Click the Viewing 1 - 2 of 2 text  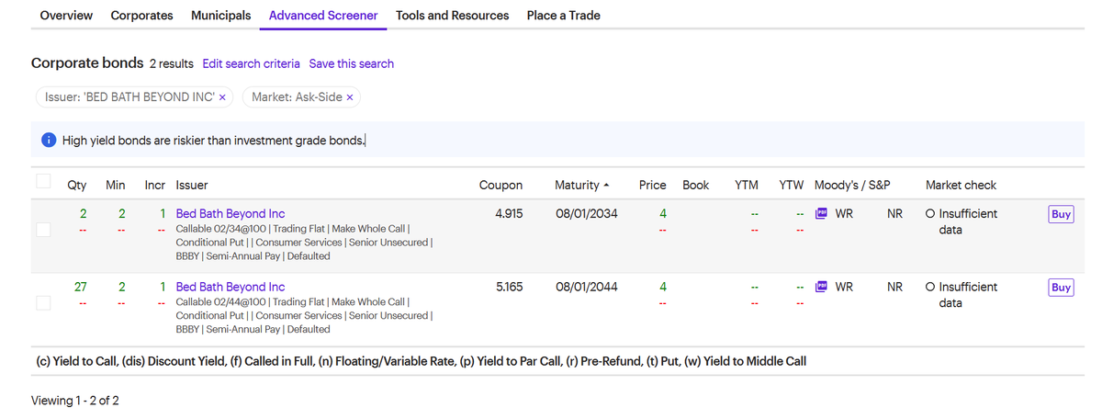(75, 401)
